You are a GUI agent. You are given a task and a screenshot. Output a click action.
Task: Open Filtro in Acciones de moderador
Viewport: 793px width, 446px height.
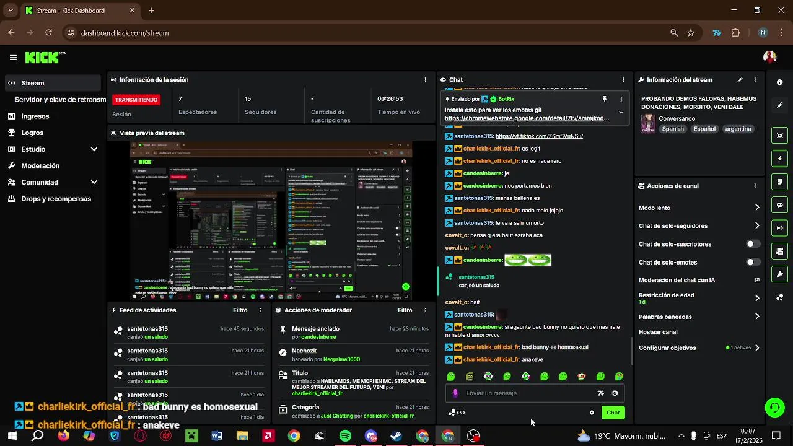pos(405,310)
